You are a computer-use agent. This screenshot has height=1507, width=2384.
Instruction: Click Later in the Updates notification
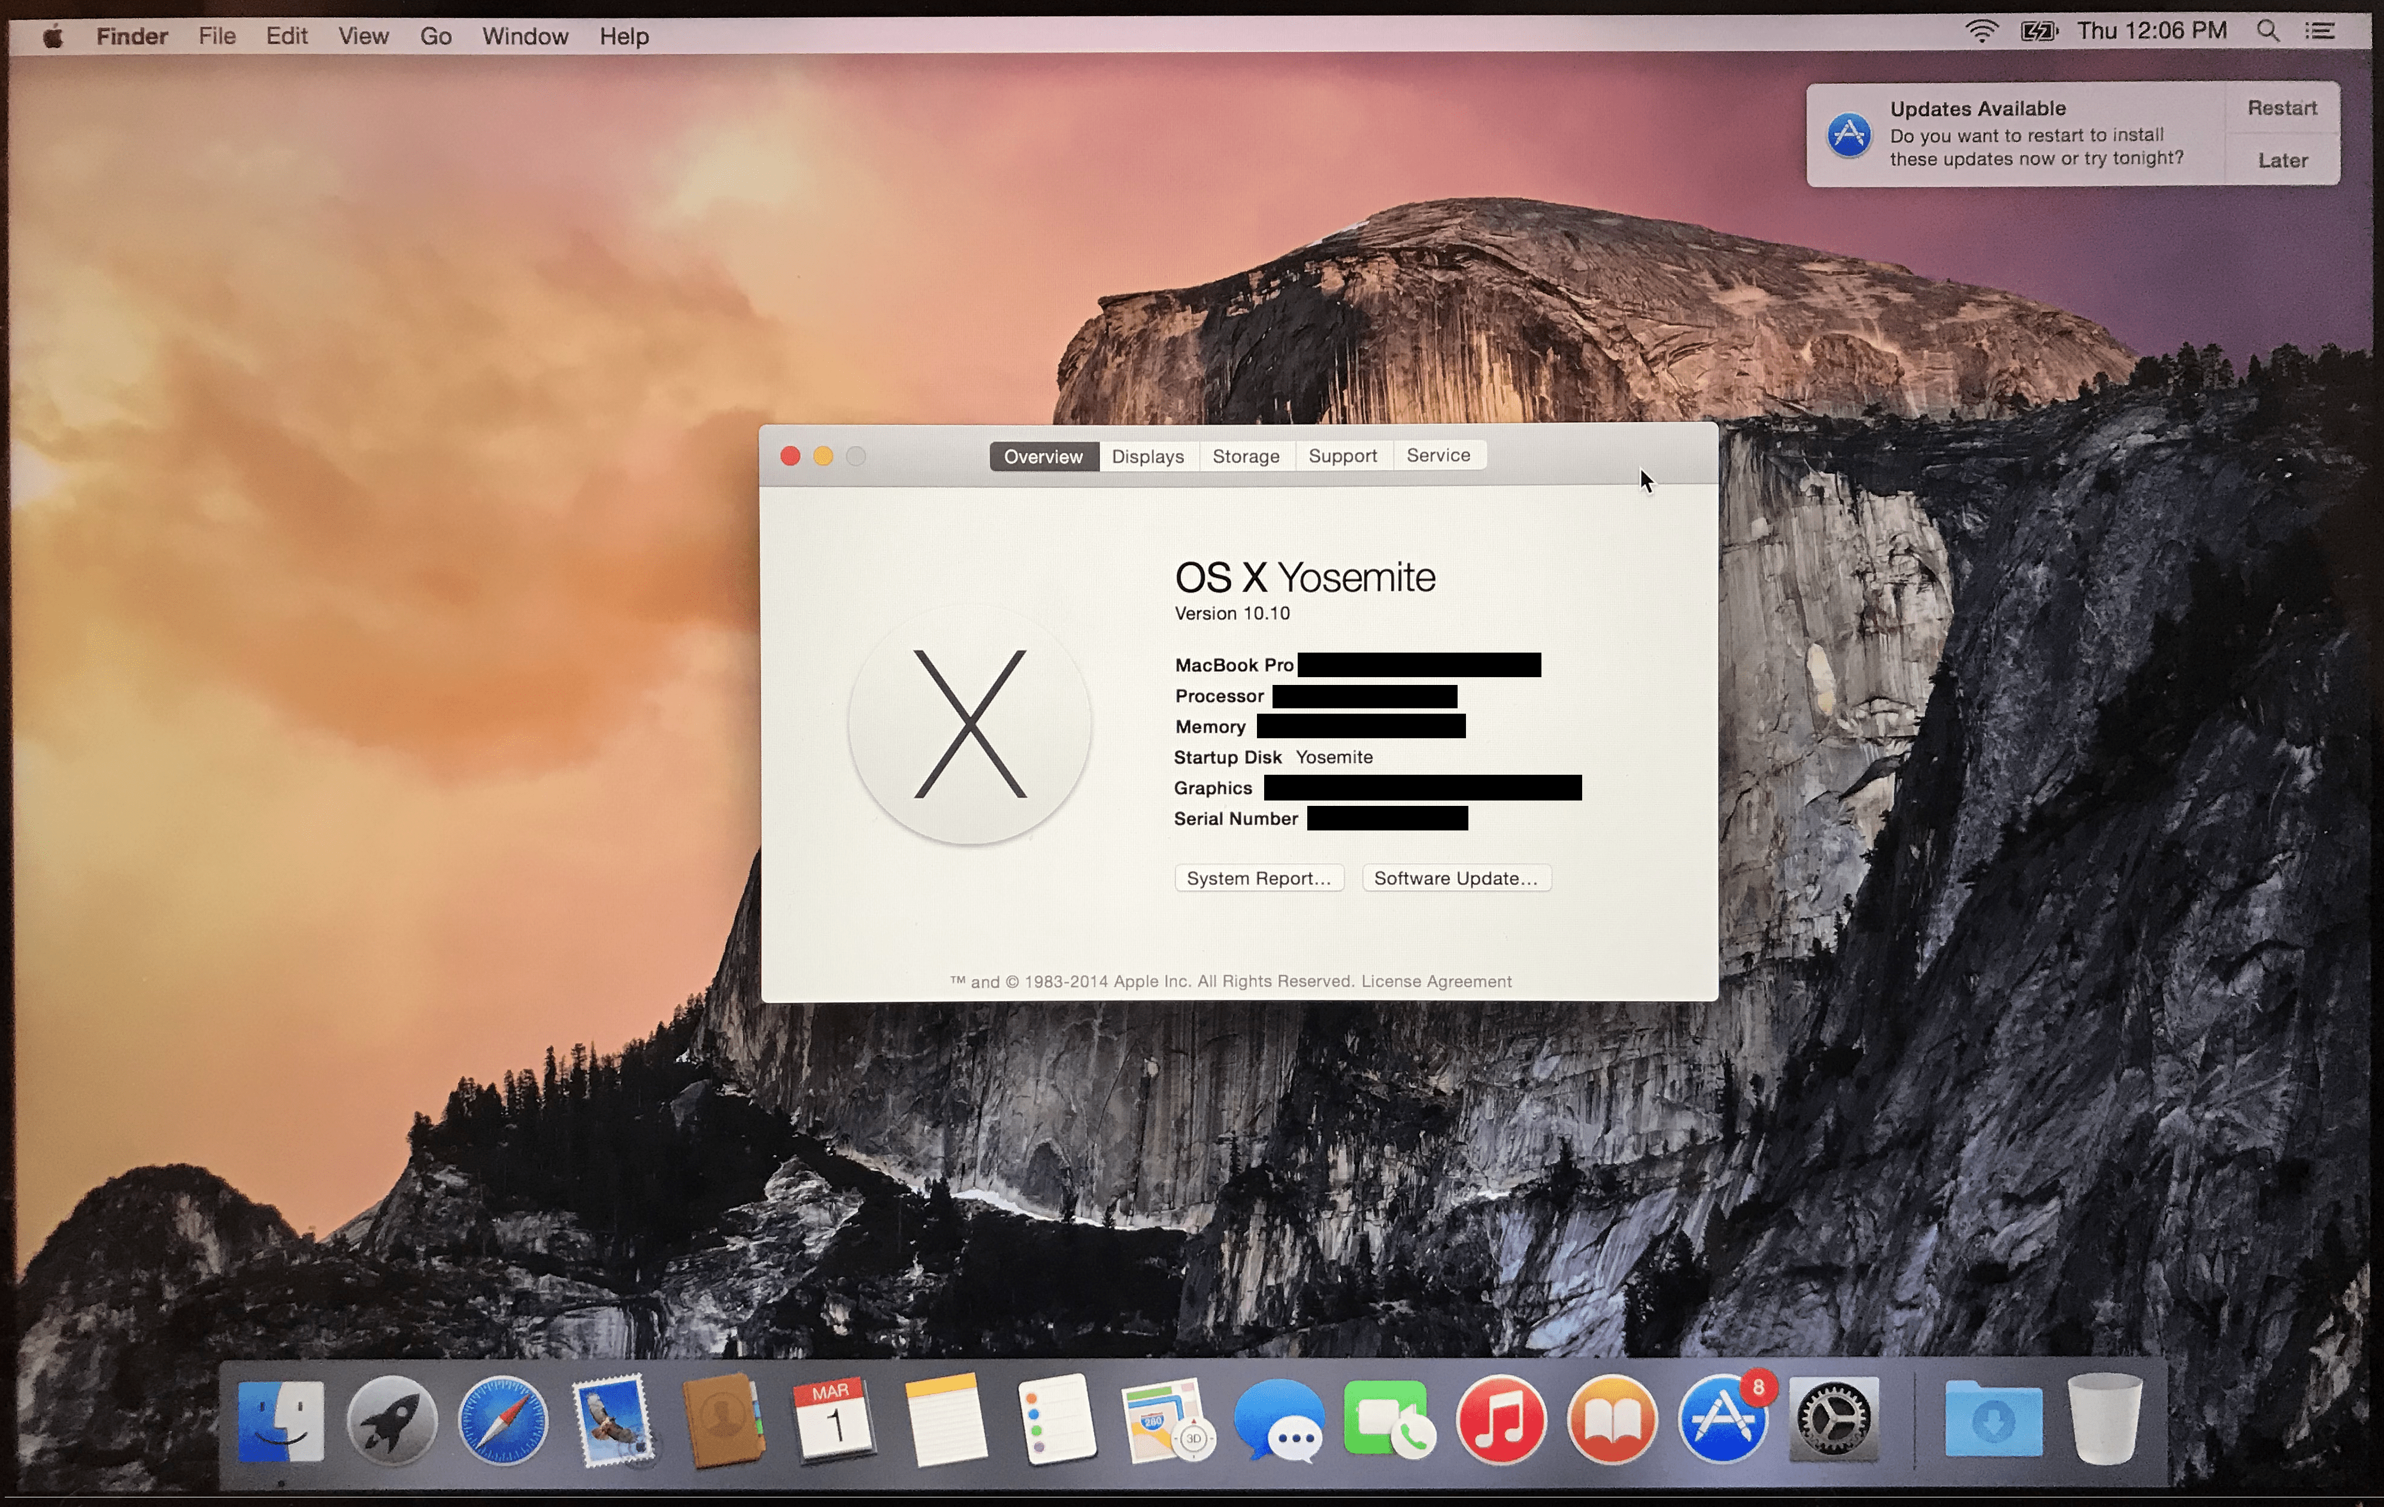click(x=2282, y=160)
